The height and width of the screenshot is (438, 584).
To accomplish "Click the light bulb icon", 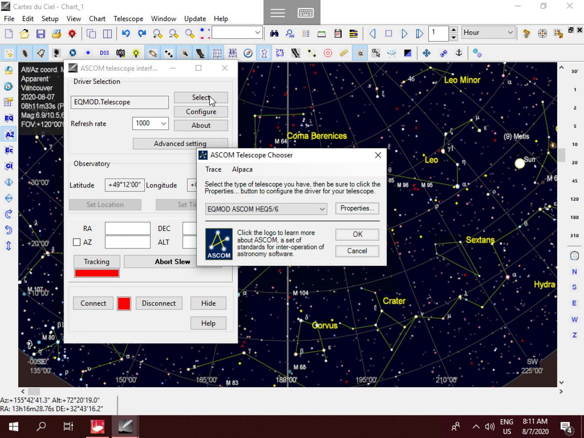I will click(x=136, y=53).
